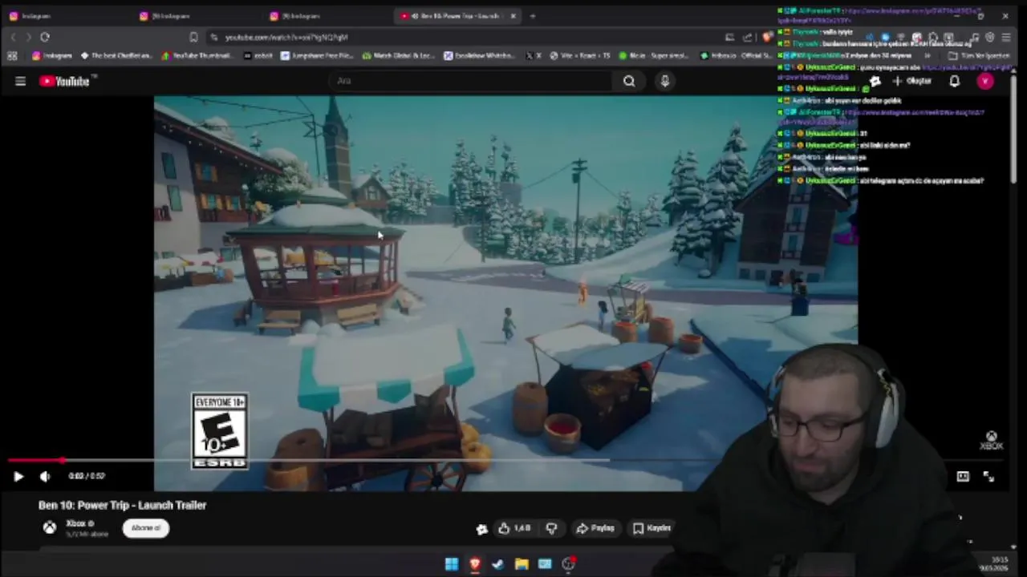Open Brave browser in the taskbar

(474, 564)
